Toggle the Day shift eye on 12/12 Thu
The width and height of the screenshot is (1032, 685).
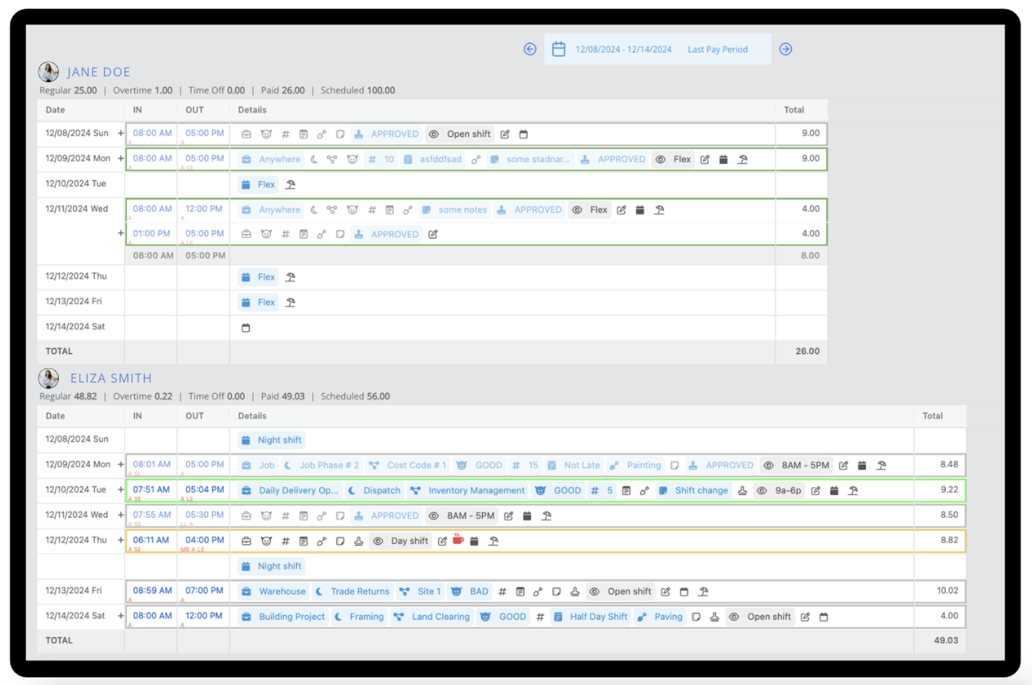(x=378, y=541)
